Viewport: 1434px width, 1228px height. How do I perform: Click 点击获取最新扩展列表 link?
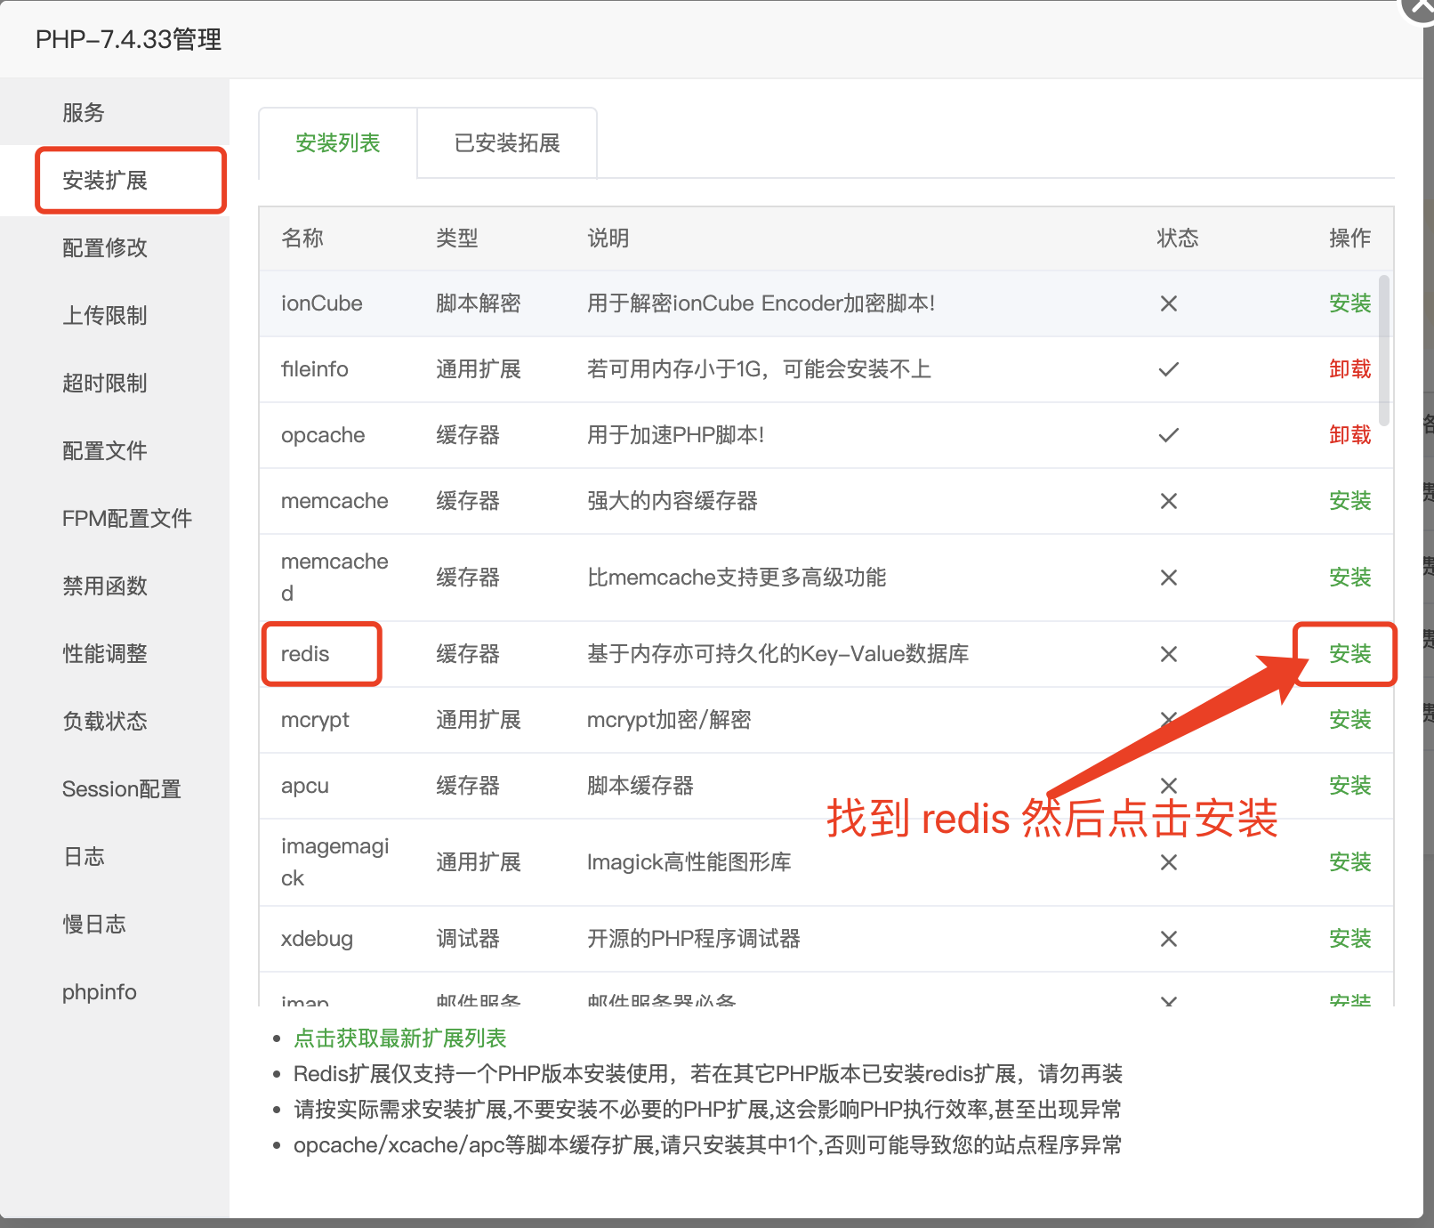pos(399,1038)
